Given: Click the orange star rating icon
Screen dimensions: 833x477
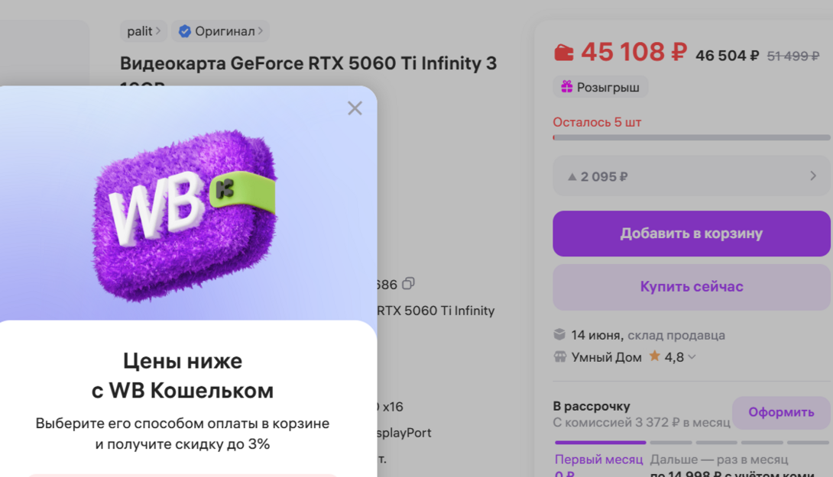Looking at the screenshot, I should click(654, 356).
